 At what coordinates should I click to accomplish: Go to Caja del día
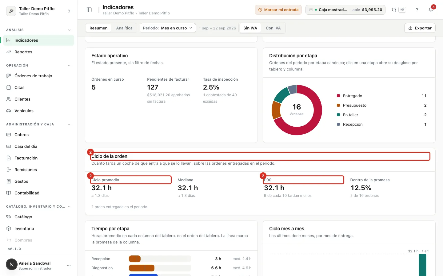pos(39,146)
